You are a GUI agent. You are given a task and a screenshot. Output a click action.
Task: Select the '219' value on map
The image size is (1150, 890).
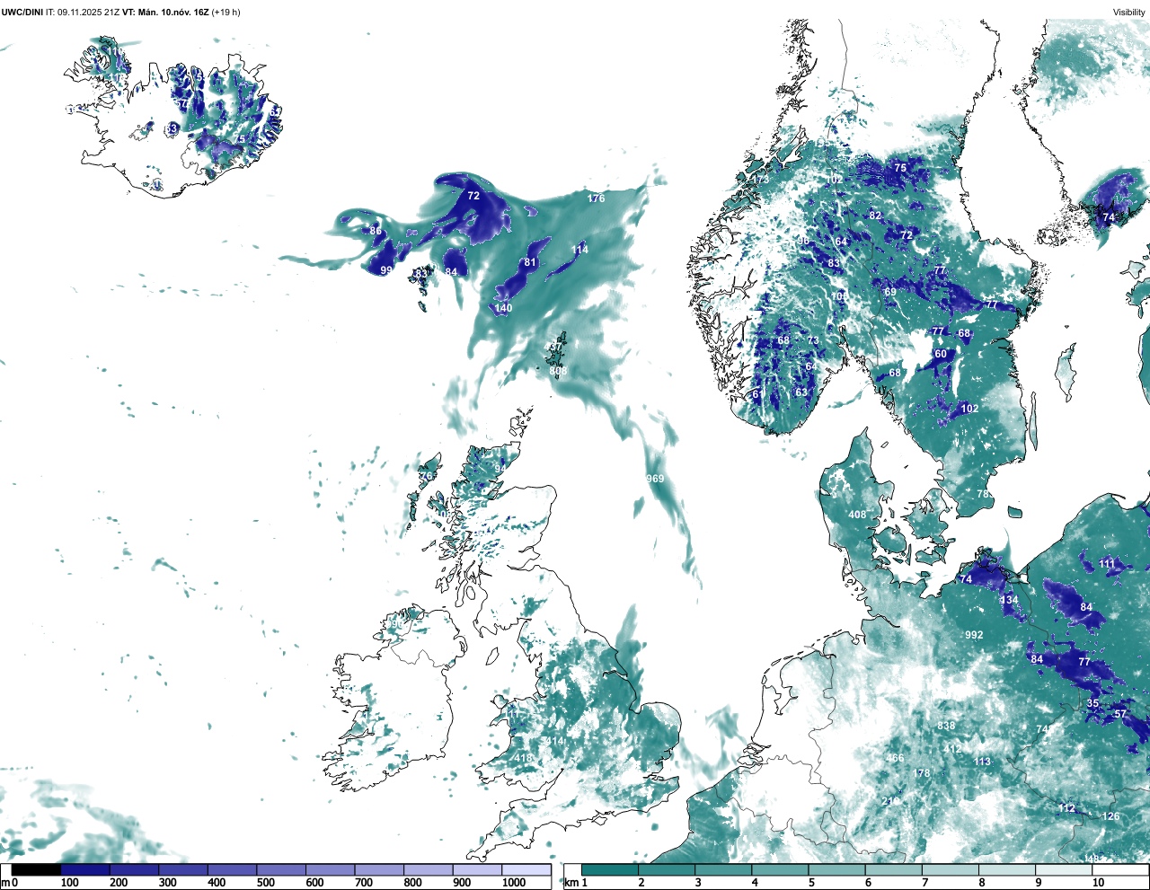point(890,801)
